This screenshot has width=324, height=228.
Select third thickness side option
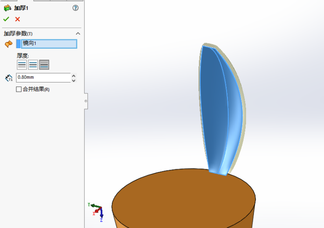coord(44,65)
